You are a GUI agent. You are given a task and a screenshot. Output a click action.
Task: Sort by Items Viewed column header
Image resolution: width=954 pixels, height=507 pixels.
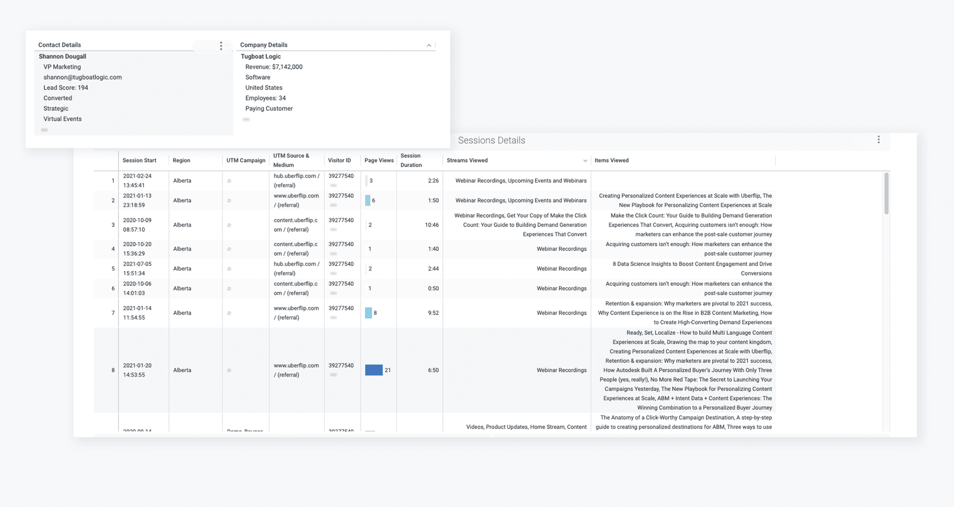pyautogui.click(x=611, y=160)
